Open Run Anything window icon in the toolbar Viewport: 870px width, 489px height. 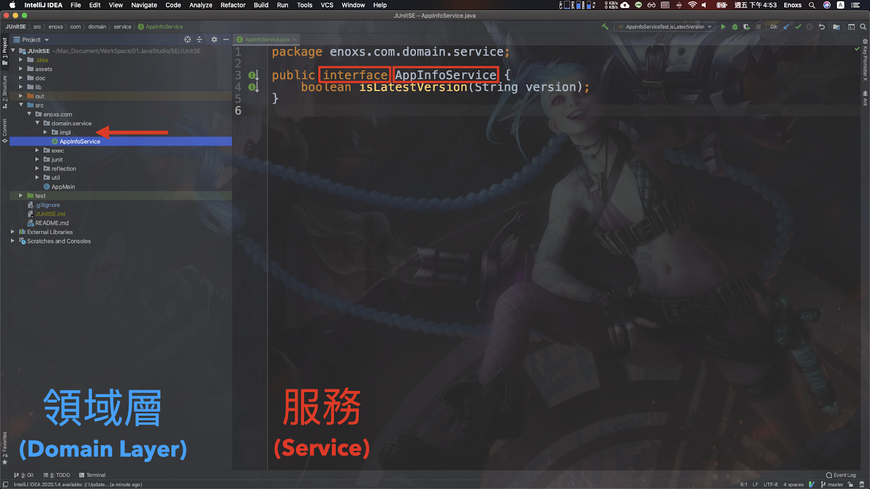pos(852,27)
